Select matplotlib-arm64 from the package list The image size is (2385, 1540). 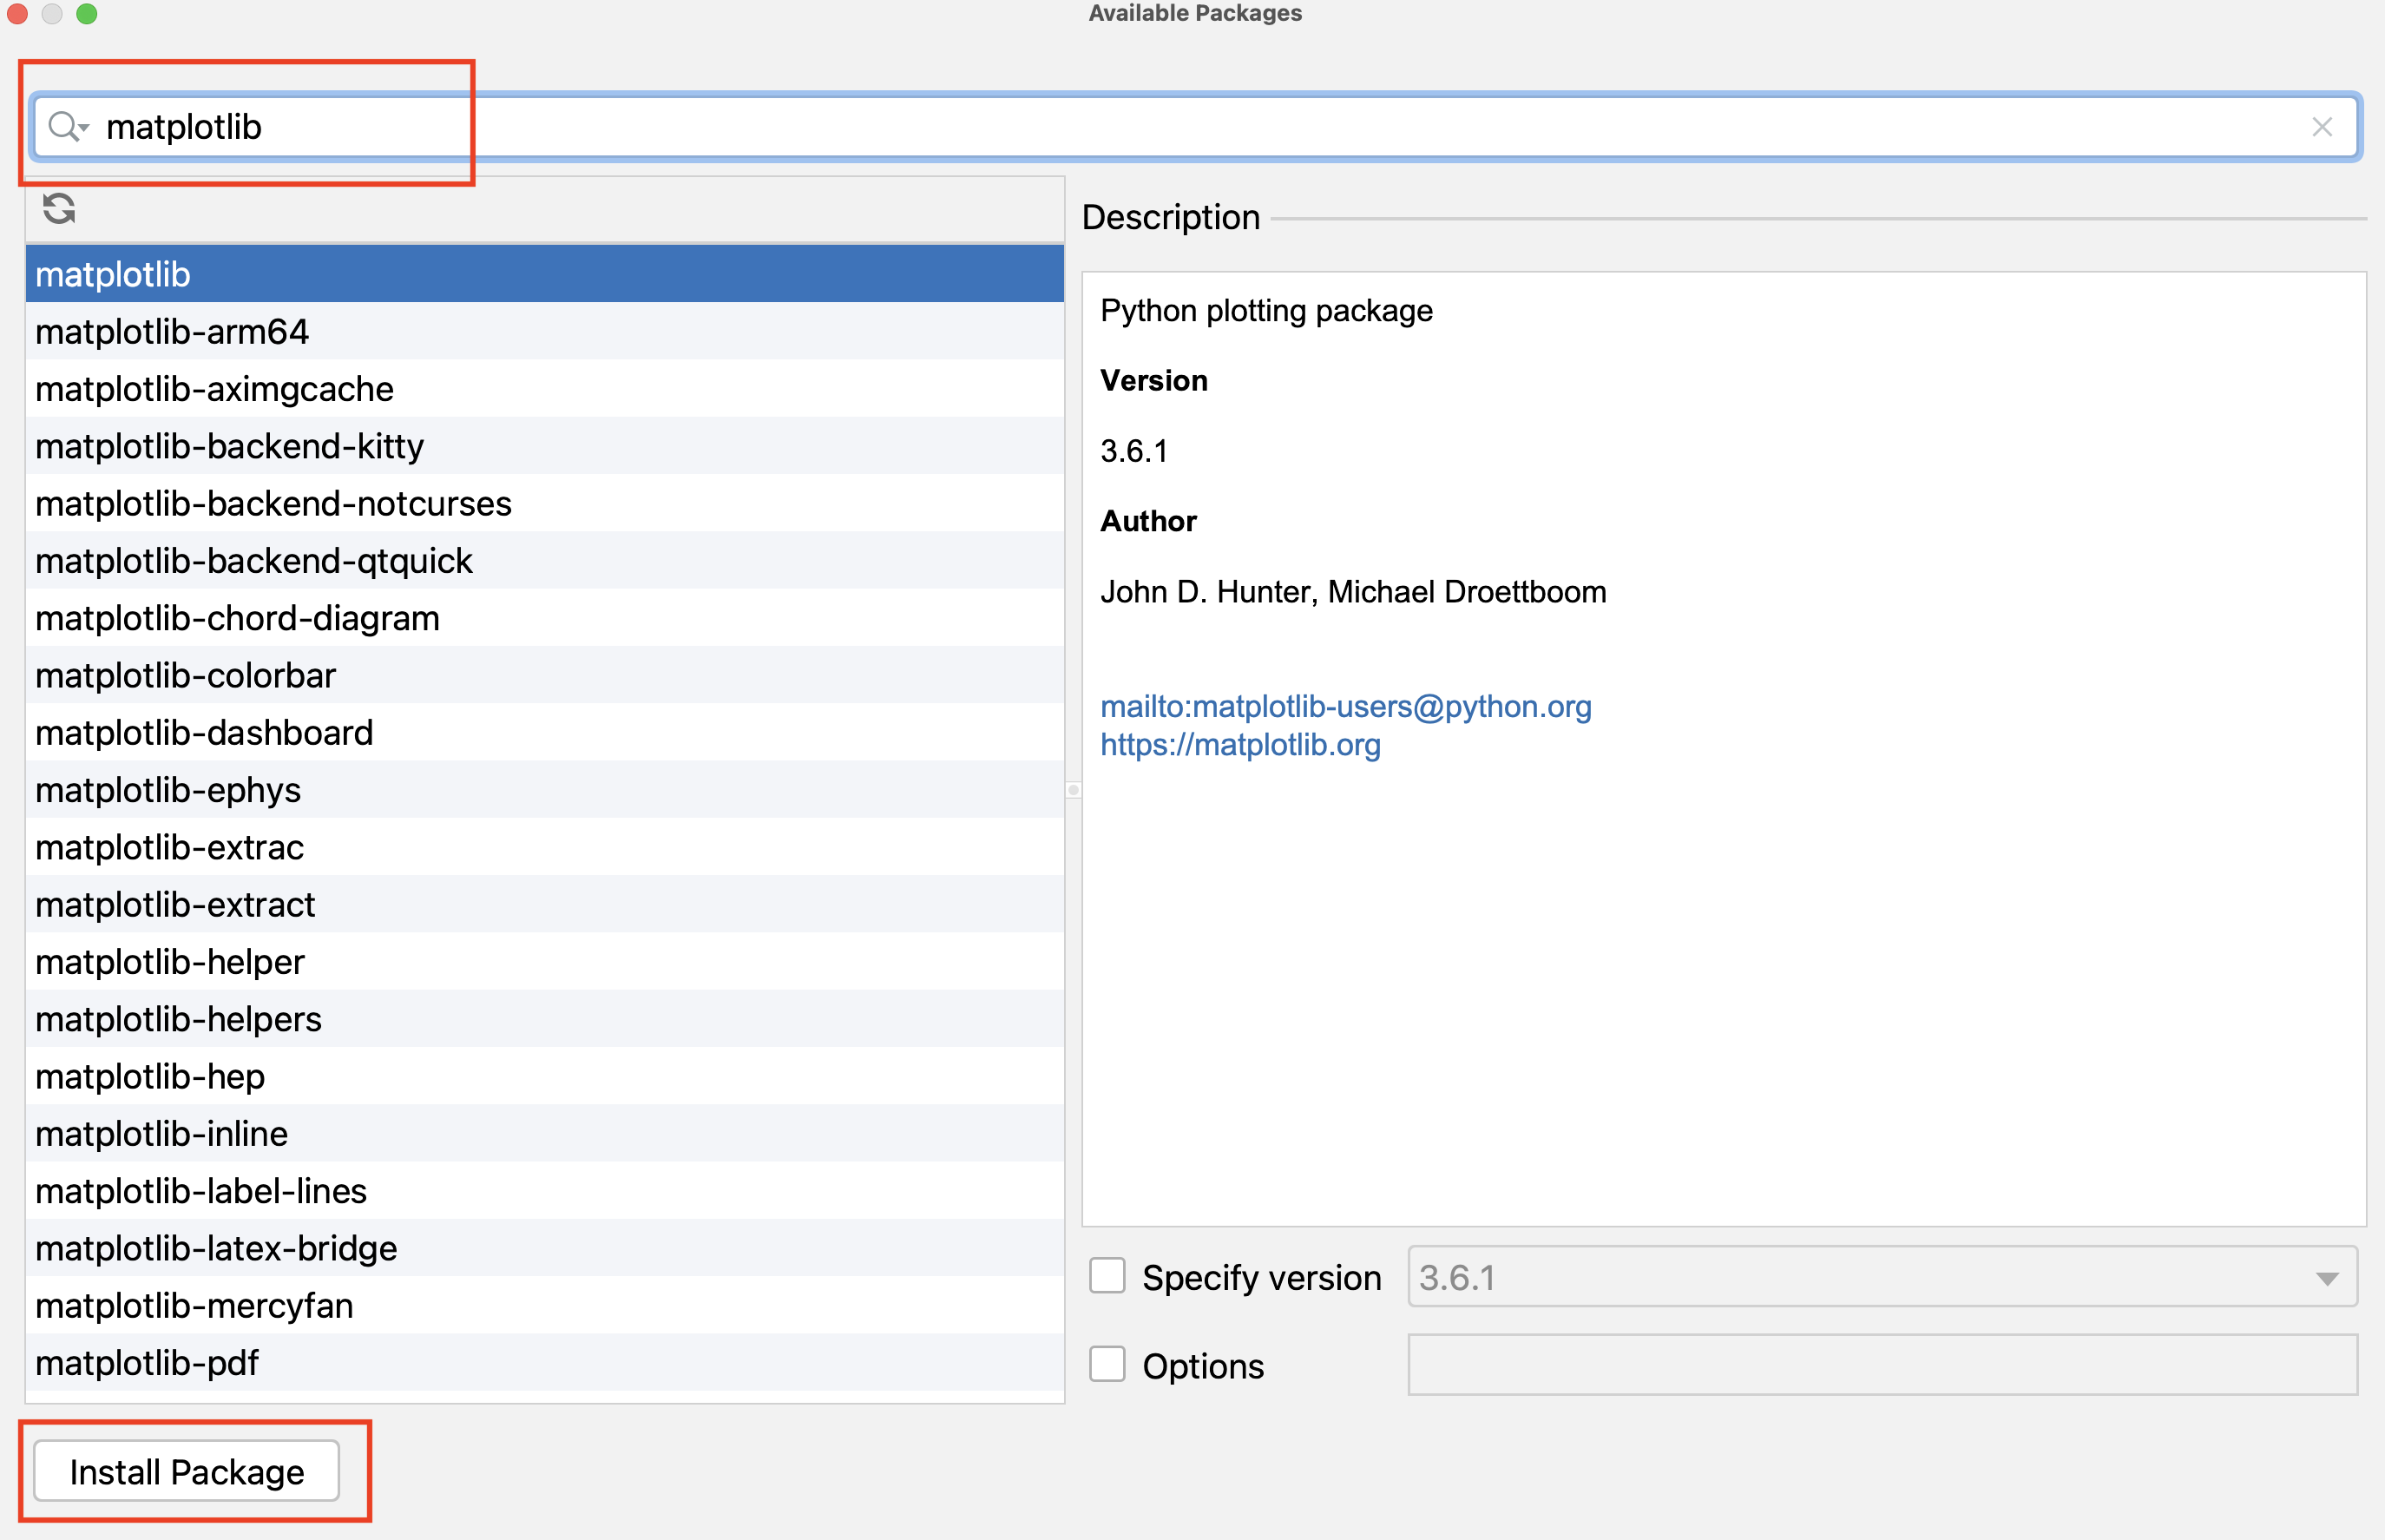pyautogui.click(x=172, y=331)
